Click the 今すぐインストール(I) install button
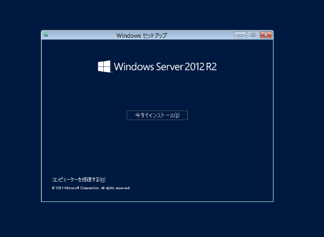324x237 pixels. 157,115
